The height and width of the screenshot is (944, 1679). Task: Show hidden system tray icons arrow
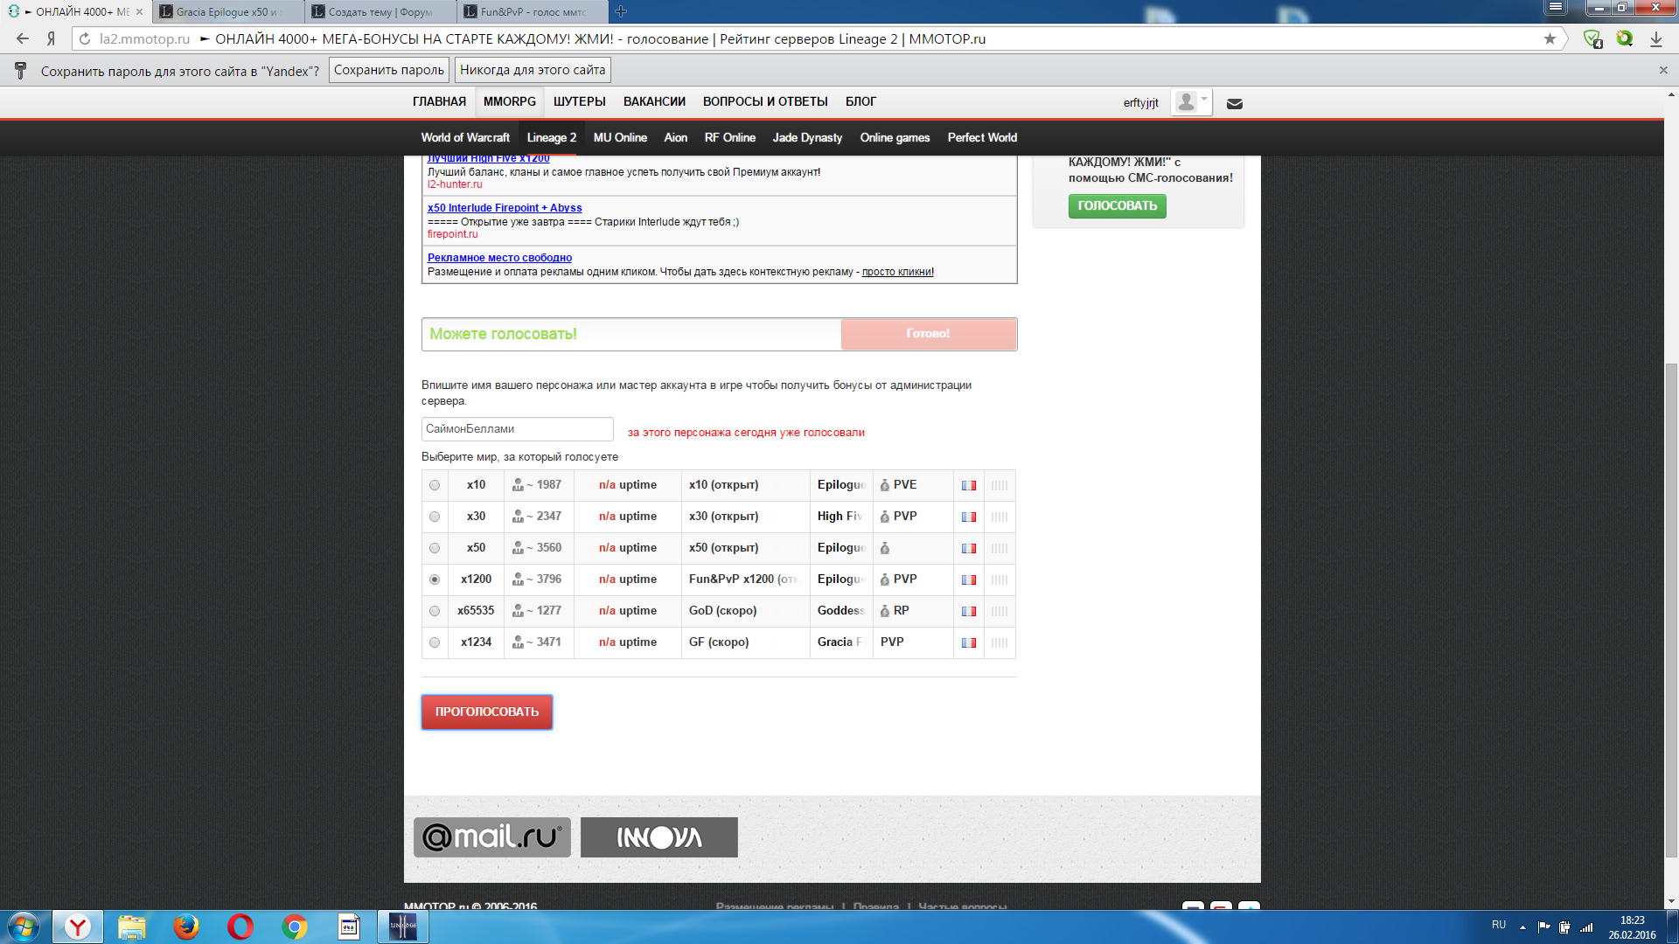click(x=1522, y=927)
